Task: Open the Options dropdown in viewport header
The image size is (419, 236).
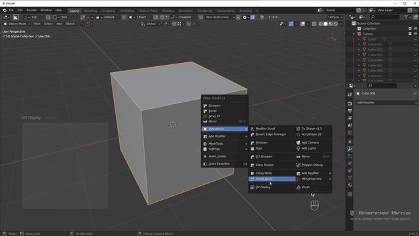Action: [335, 17]
